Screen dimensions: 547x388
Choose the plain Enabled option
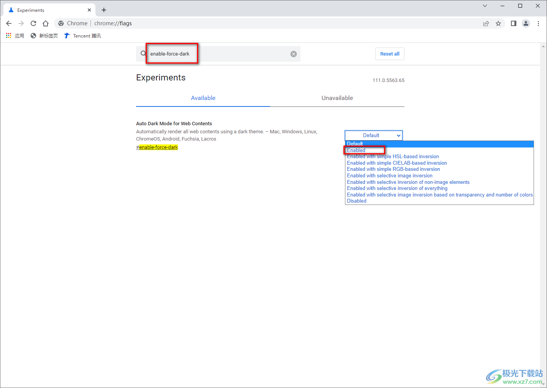click(x=439, y=150)
